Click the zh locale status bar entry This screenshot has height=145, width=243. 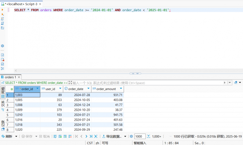(x=97, y=143)
